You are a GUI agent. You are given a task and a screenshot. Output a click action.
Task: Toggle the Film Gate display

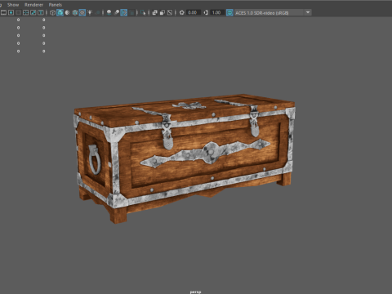(x=3, y=12)
